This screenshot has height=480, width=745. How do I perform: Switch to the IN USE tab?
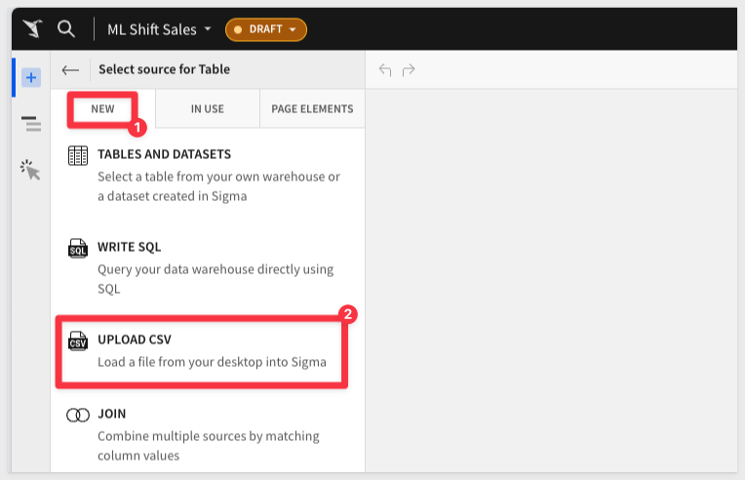tap(207, 108)
